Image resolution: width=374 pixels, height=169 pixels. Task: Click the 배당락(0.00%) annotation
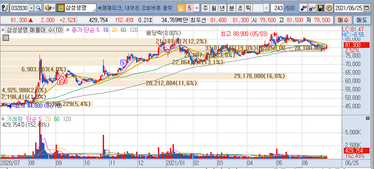point(164,33)
